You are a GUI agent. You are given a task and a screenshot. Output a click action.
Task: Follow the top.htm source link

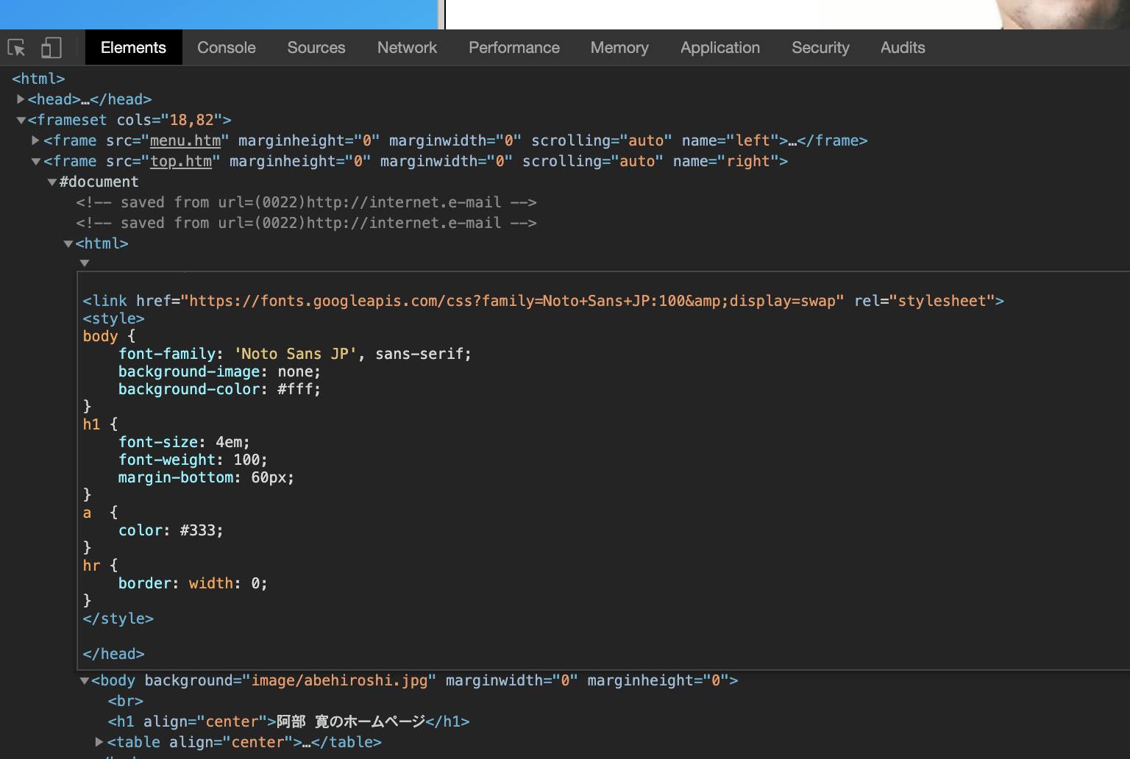click(181, 161)
